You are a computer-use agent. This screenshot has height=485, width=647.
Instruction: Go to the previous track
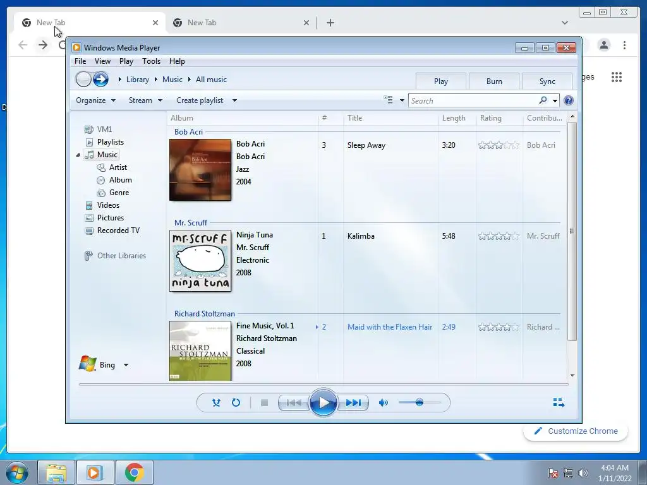point(294,402)
